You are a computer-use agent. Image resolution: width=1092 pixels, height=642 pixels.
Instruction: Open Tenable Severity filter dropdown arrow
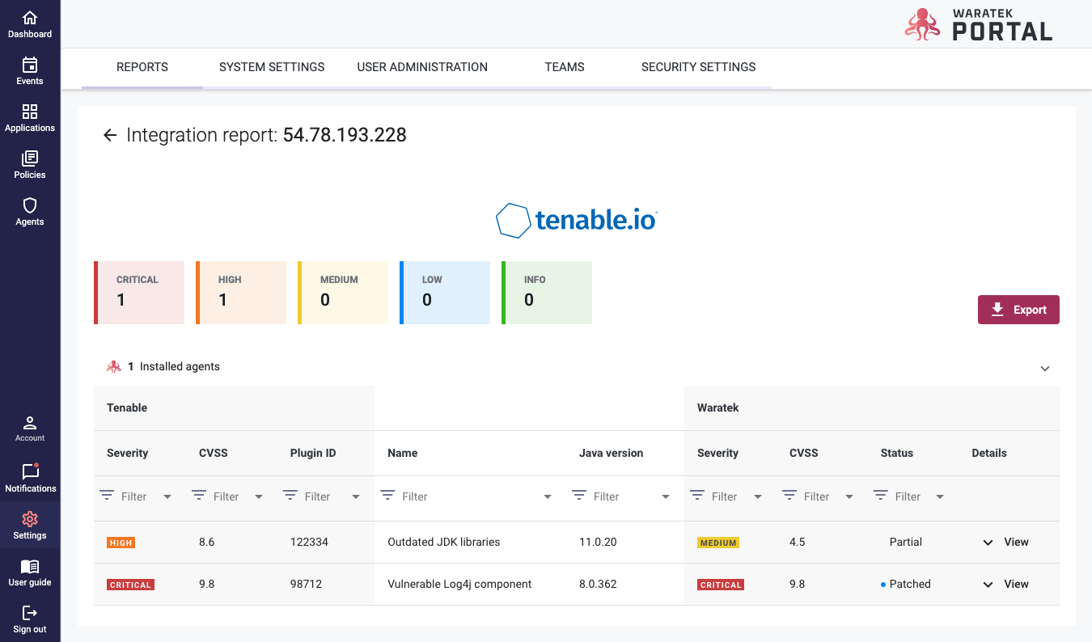[x=167, y=496]
